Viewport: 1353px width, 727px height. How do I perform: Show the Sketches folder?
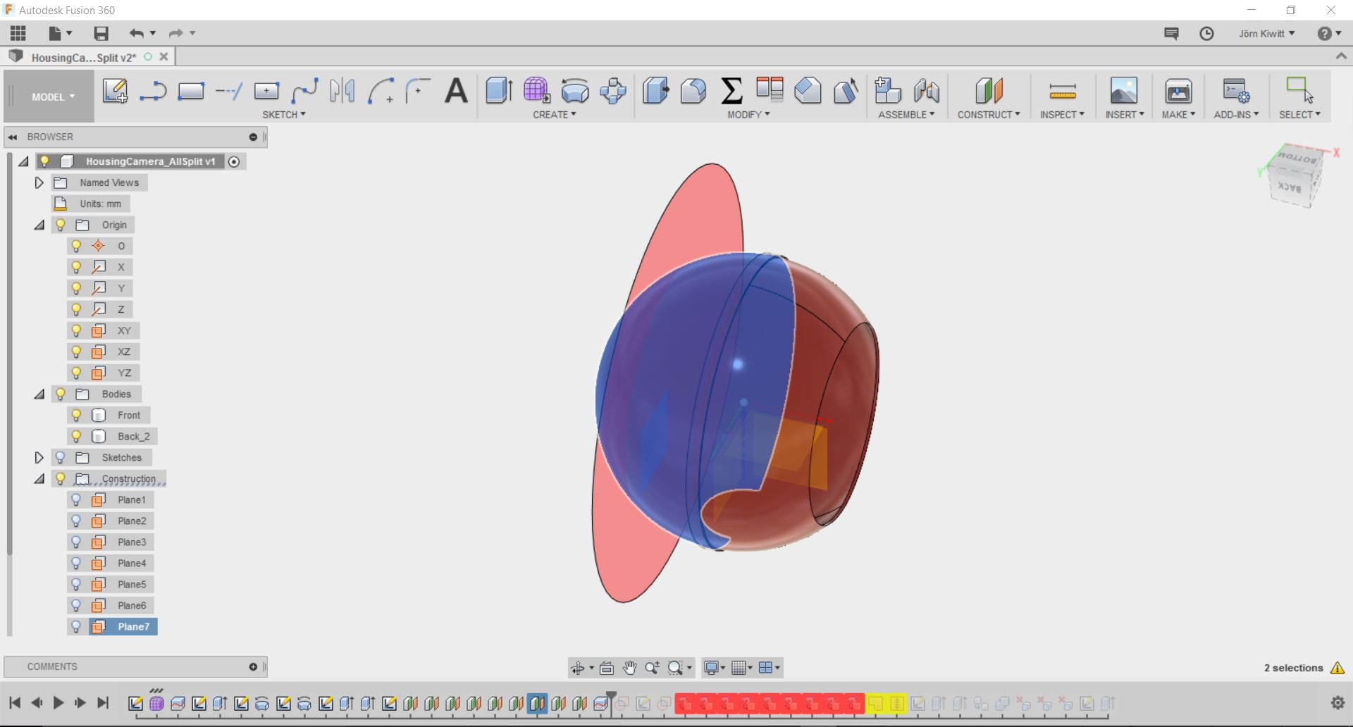click(x=61, y=457)
